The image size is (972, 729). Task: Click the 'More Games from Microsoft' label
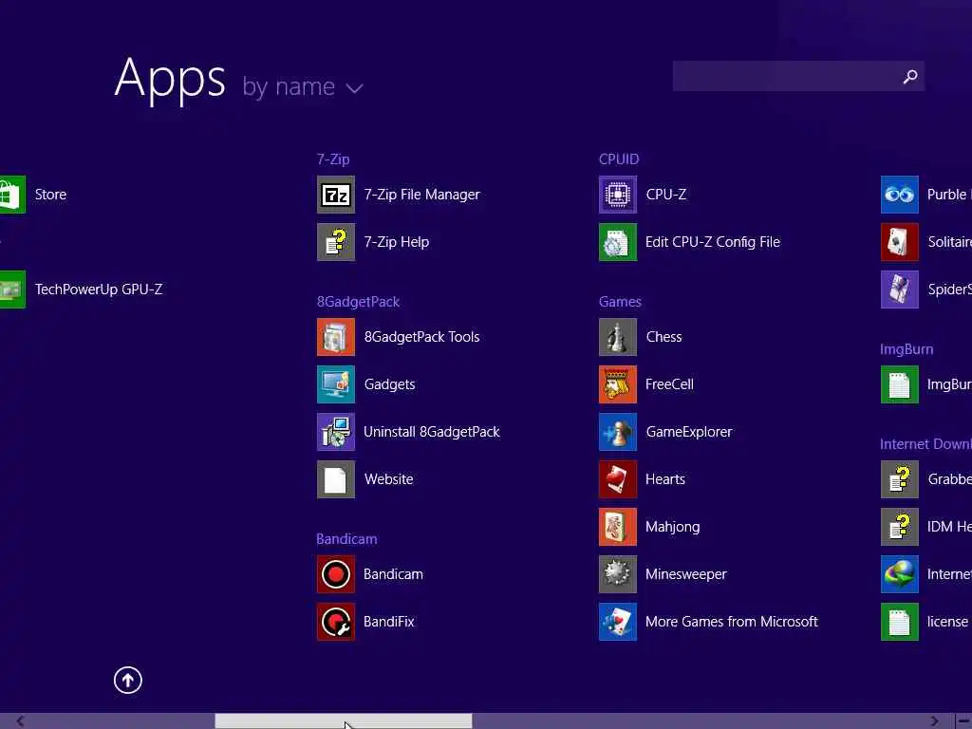(732, 622)
